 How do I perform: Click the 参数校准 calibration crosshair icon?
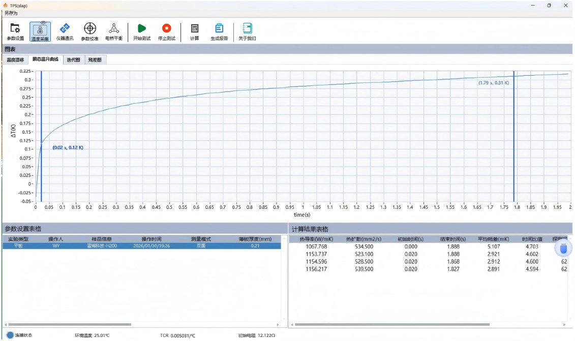tap(89, 32)
